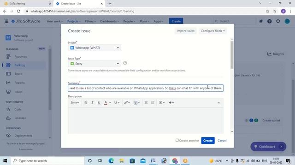Create a bulleted list
Screen dimensions: 295x165
coord(146,103)
